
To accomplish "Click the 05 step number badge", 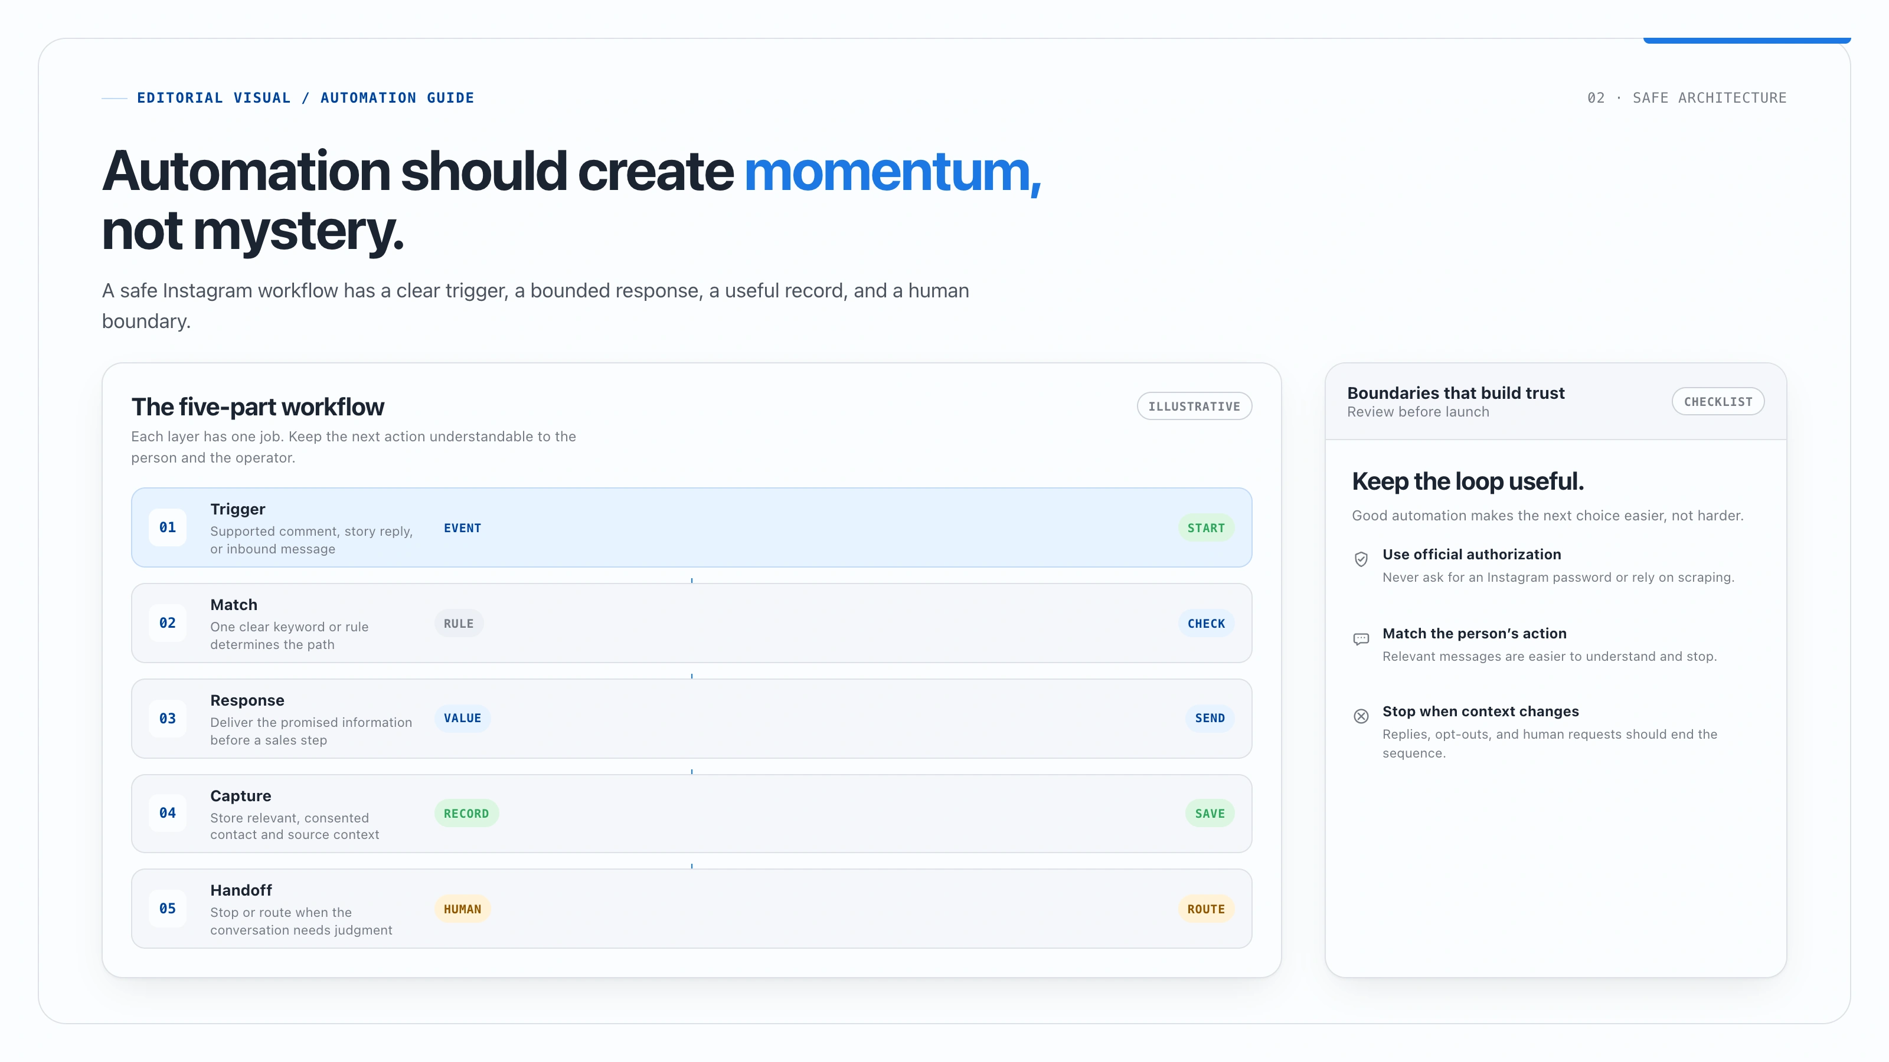I will 167,908.
